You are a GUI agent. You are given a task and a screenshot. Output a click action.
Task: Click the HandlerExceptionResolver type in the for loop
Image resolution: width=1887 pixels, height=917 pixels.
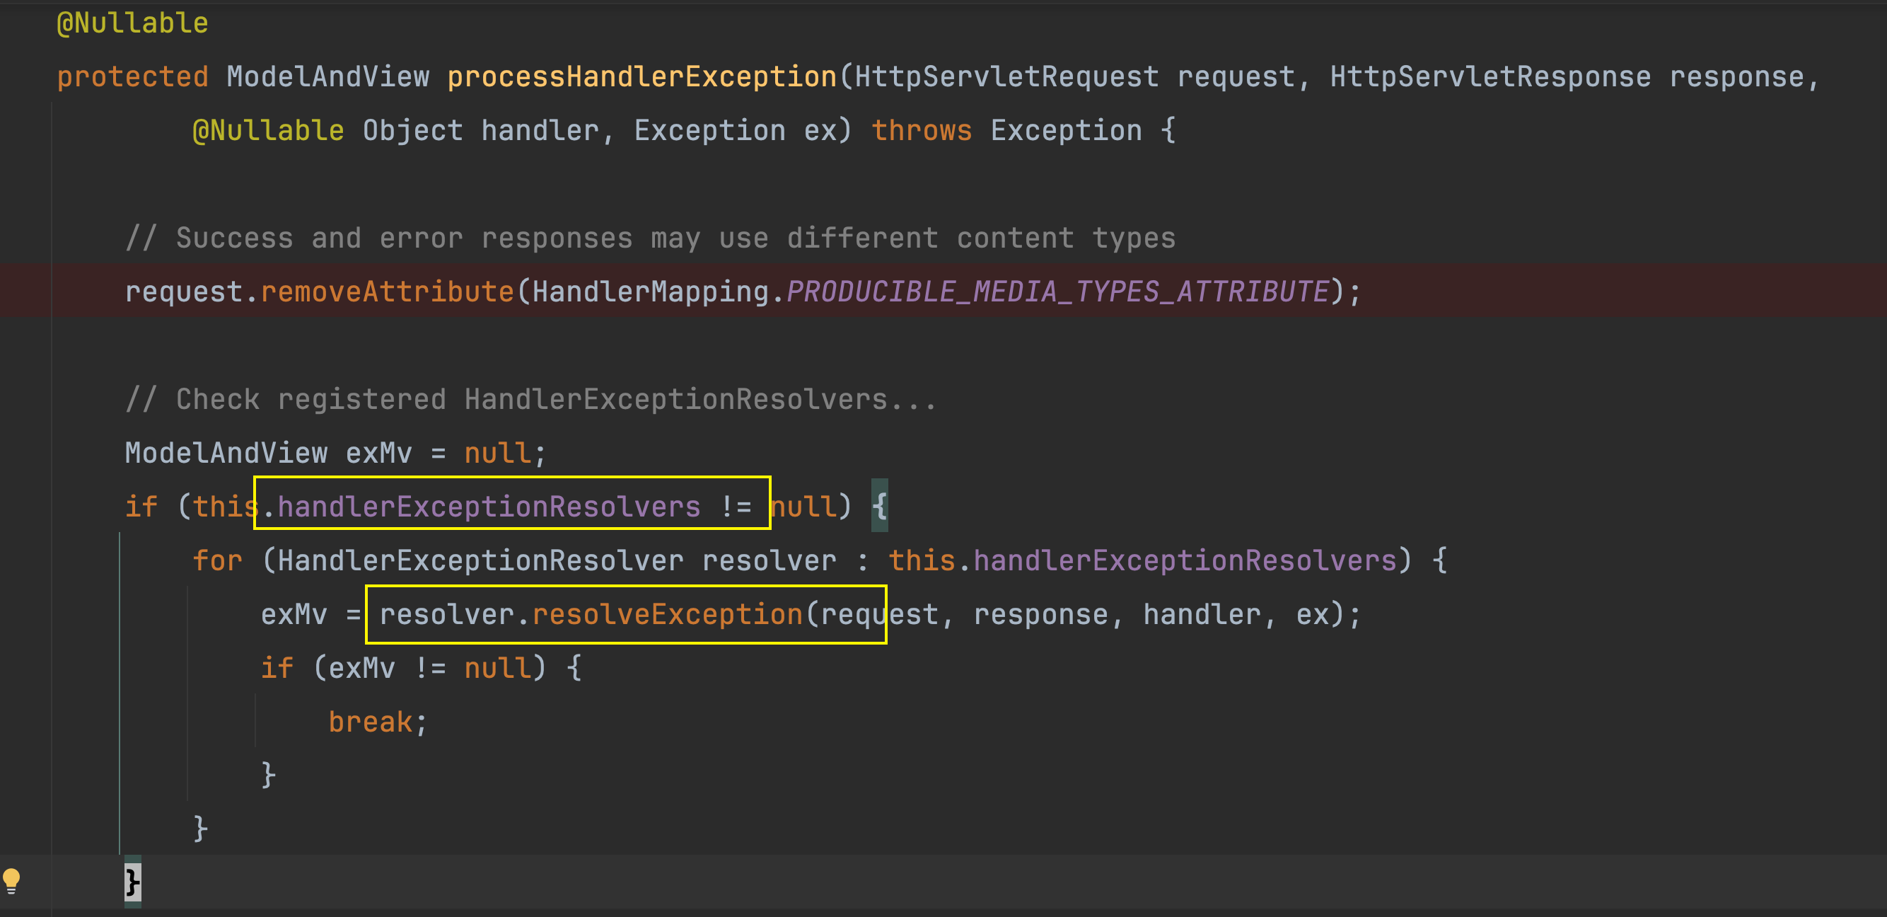click(x=480, y=561)
